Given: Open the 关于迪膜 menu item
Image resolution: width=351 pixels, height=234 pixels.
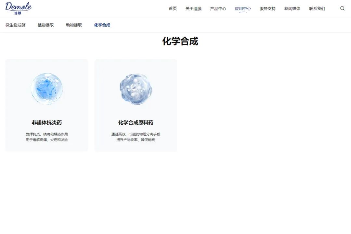Looking at the screenshot, I should point(193,9).
